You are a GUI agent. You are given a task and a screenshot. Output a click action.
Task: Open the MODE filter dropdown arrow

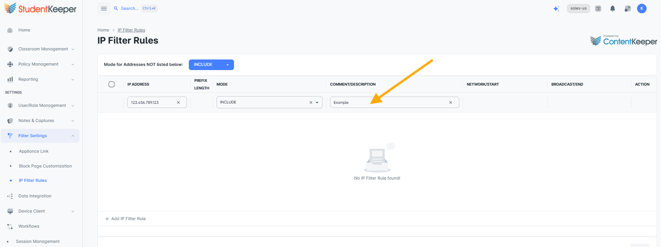click(317, 102)
